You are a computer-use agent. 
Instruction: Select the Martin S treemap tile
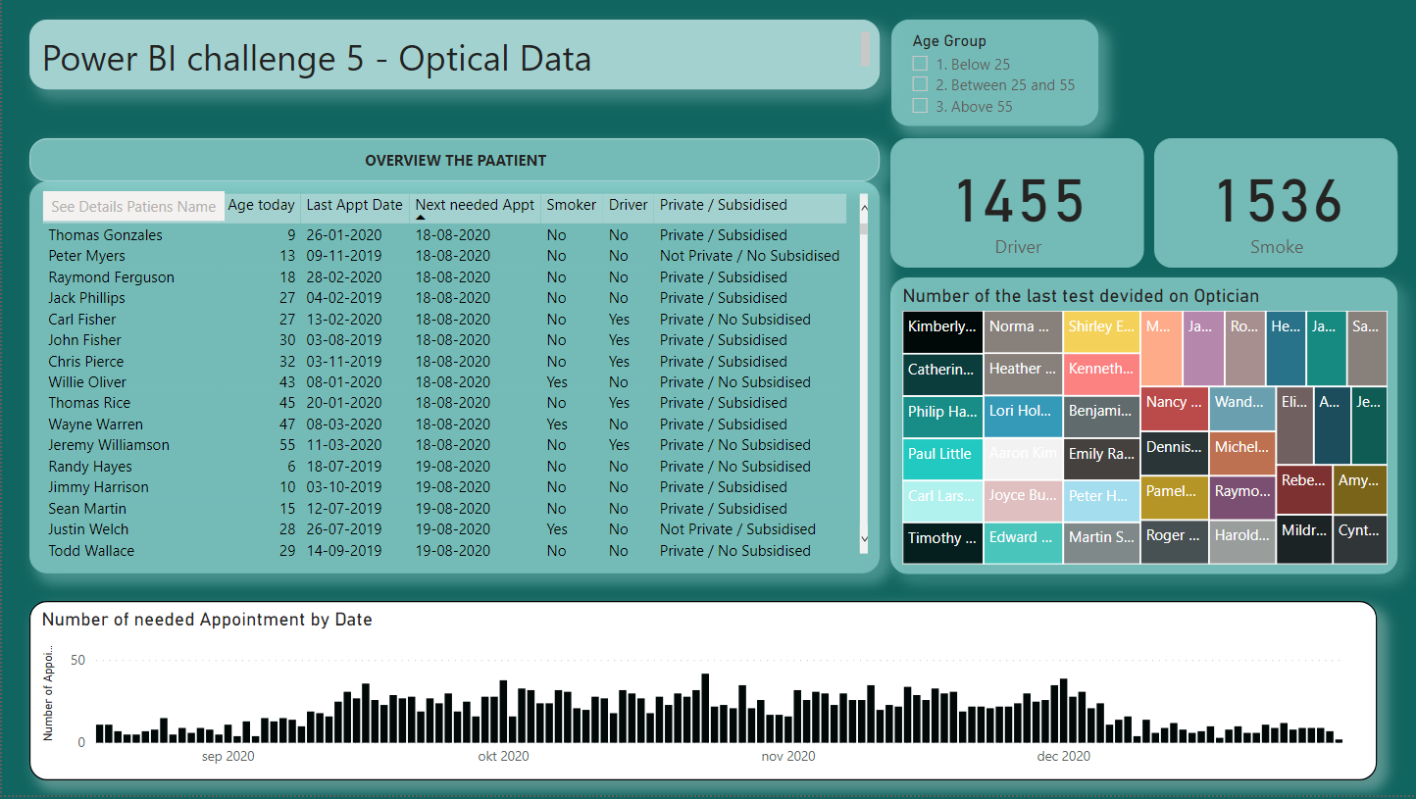tap(1102, 543)
